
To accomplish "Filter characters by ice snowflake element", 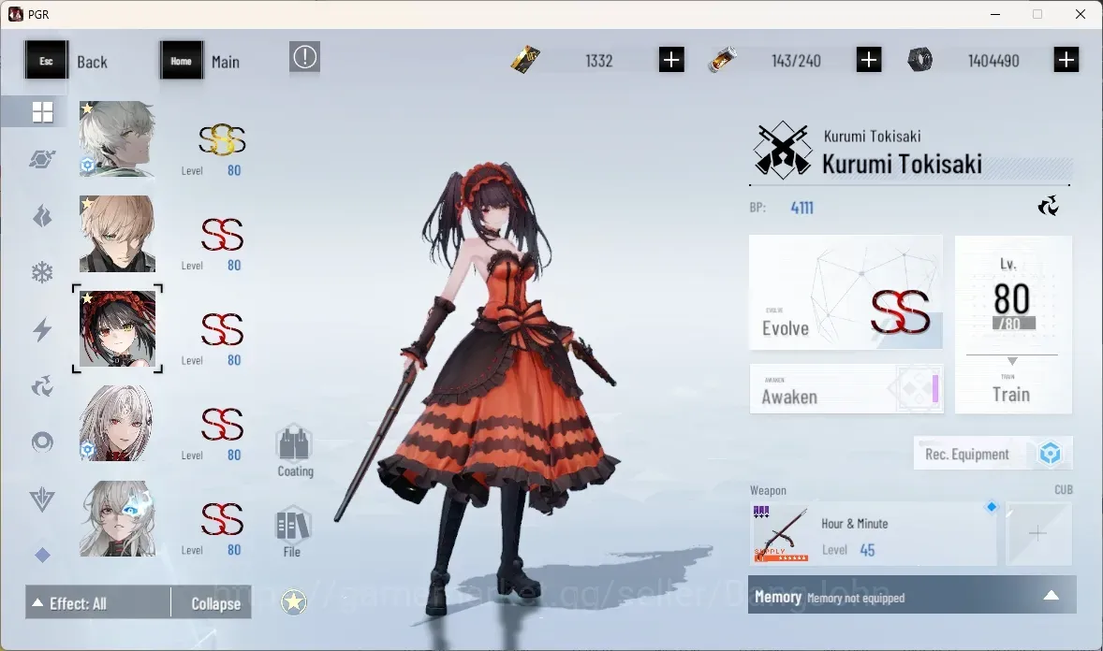I will [x=42, y=272].
